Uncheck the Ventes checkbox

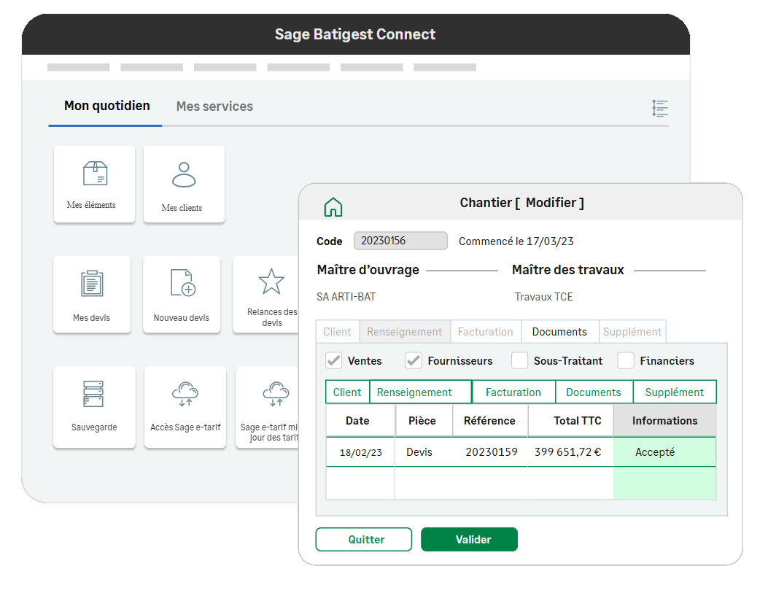click(x=333, y=360)
